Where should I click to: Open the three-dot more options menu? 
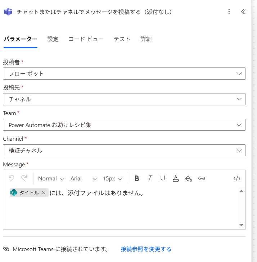tap(229, 12)
